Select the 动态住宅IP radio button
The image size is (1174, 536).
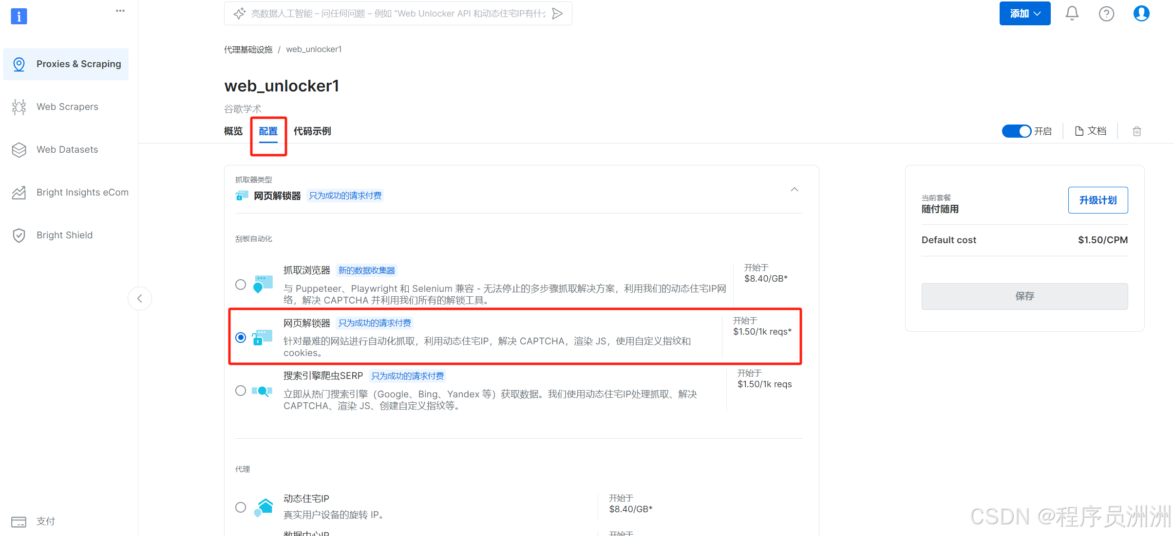click(241, 507)
